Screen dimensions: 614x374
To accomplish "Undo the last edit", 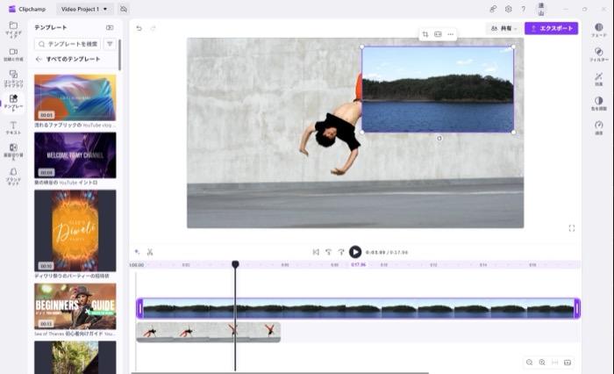I will point(139,28).
